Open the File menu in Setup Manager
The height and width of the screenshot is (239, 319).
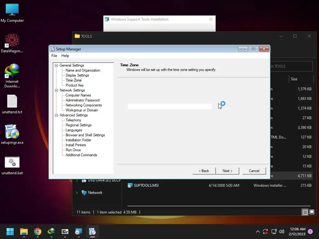54,56
